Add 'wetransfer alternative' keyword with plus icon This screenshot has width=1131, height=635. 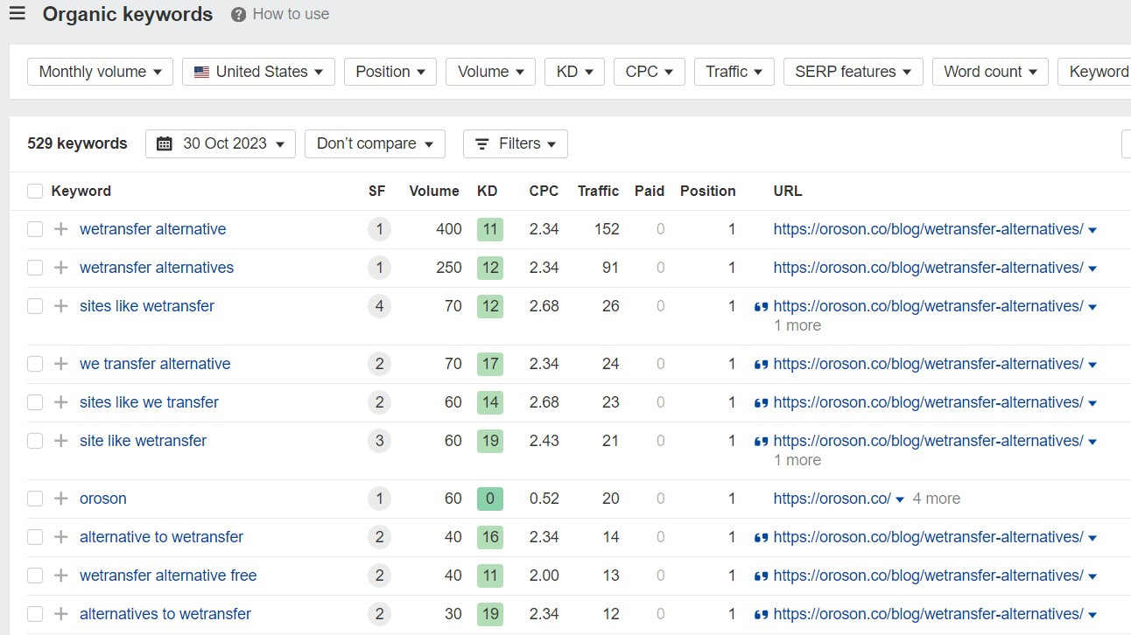(60, 229)
